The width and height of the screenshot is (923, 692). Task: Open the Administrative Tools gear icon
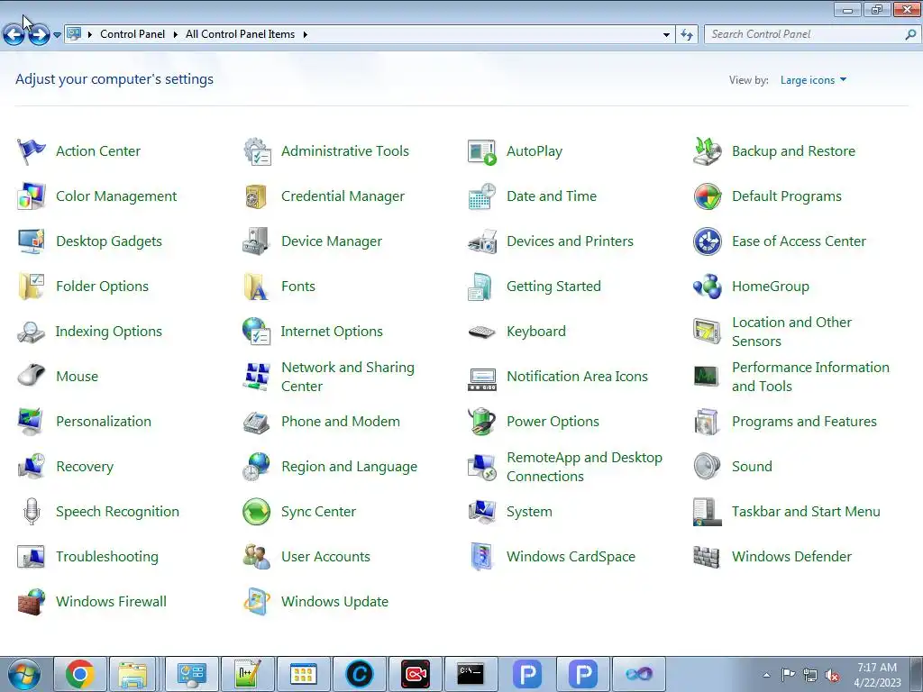257,151
